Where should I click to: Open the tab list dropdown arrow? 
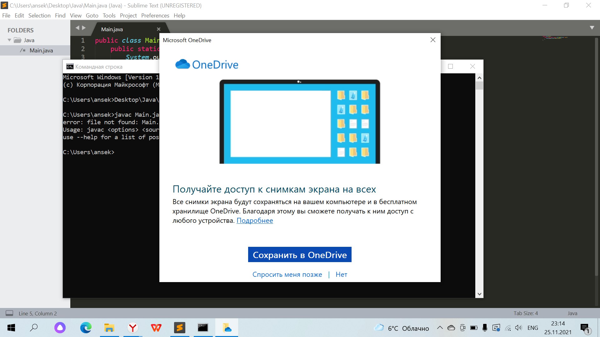[592, 28]
